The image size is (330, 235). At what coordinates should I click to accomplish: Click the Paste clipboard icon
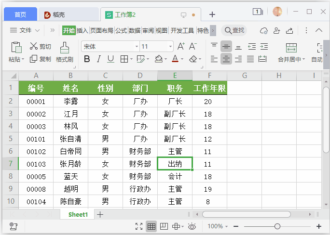pyautogui.click(x=16, y=47)
